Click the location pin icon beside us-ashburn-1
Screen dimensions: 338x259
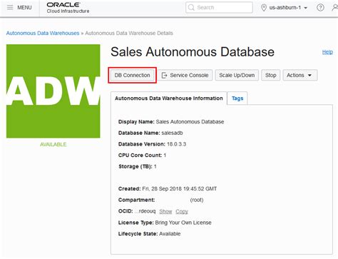pyautogui.click(x=263, y=8)
